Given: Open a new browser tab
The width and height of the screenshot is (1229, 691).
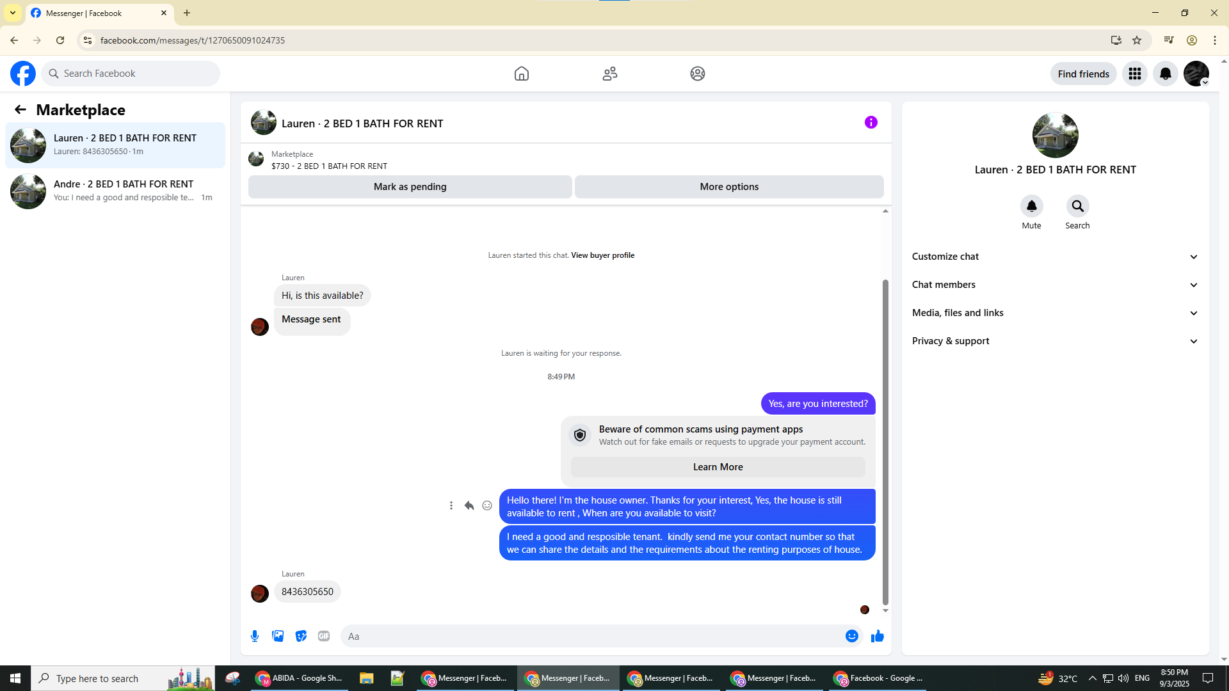Looking at the screenshot, I should point(187,13).
